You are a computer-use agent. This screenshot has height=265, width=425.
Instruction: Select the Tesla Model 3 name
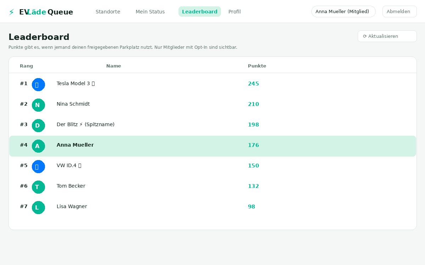pos(76,83)
